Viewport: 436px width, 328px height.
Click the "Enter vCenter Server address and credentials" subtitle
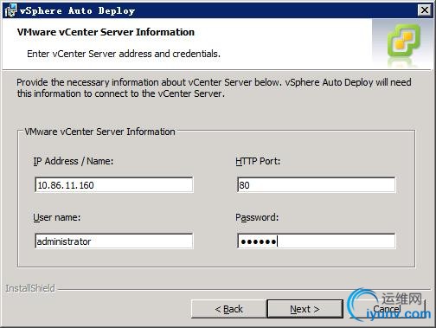coord(124,54)
